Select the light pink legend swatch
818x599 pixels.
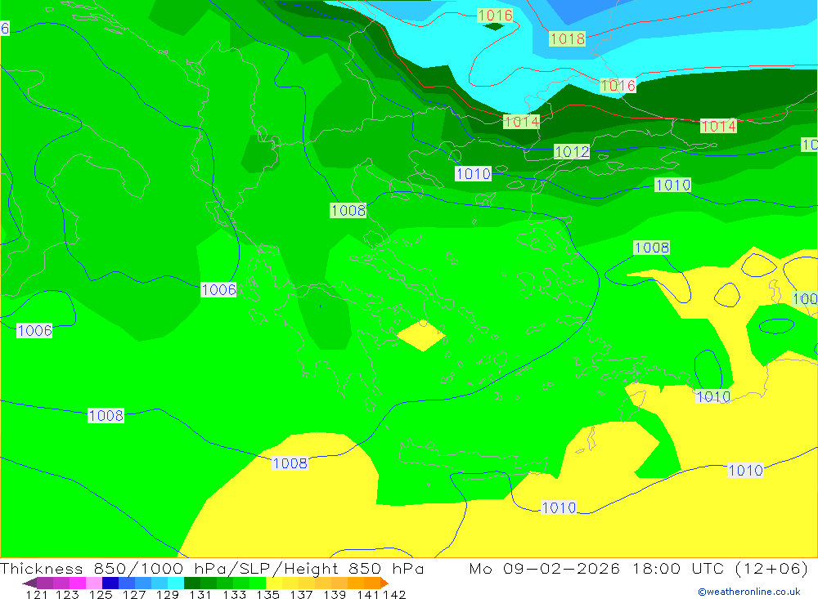tap(94, 583)
